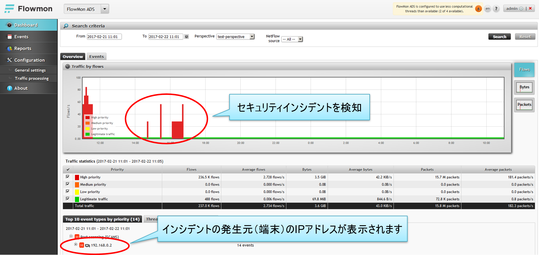539x255 pixels.
Task: Click the H icon beside 192.168.0.2
Action: click(x=82, y=245)
